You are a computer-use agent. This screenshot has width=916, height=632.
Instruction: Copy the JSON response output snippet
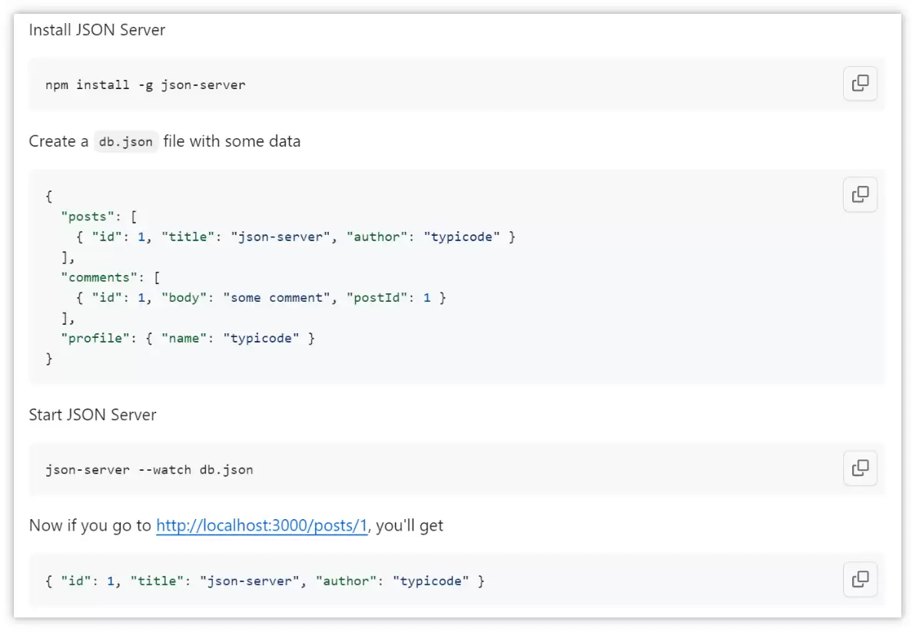[860, 580]
